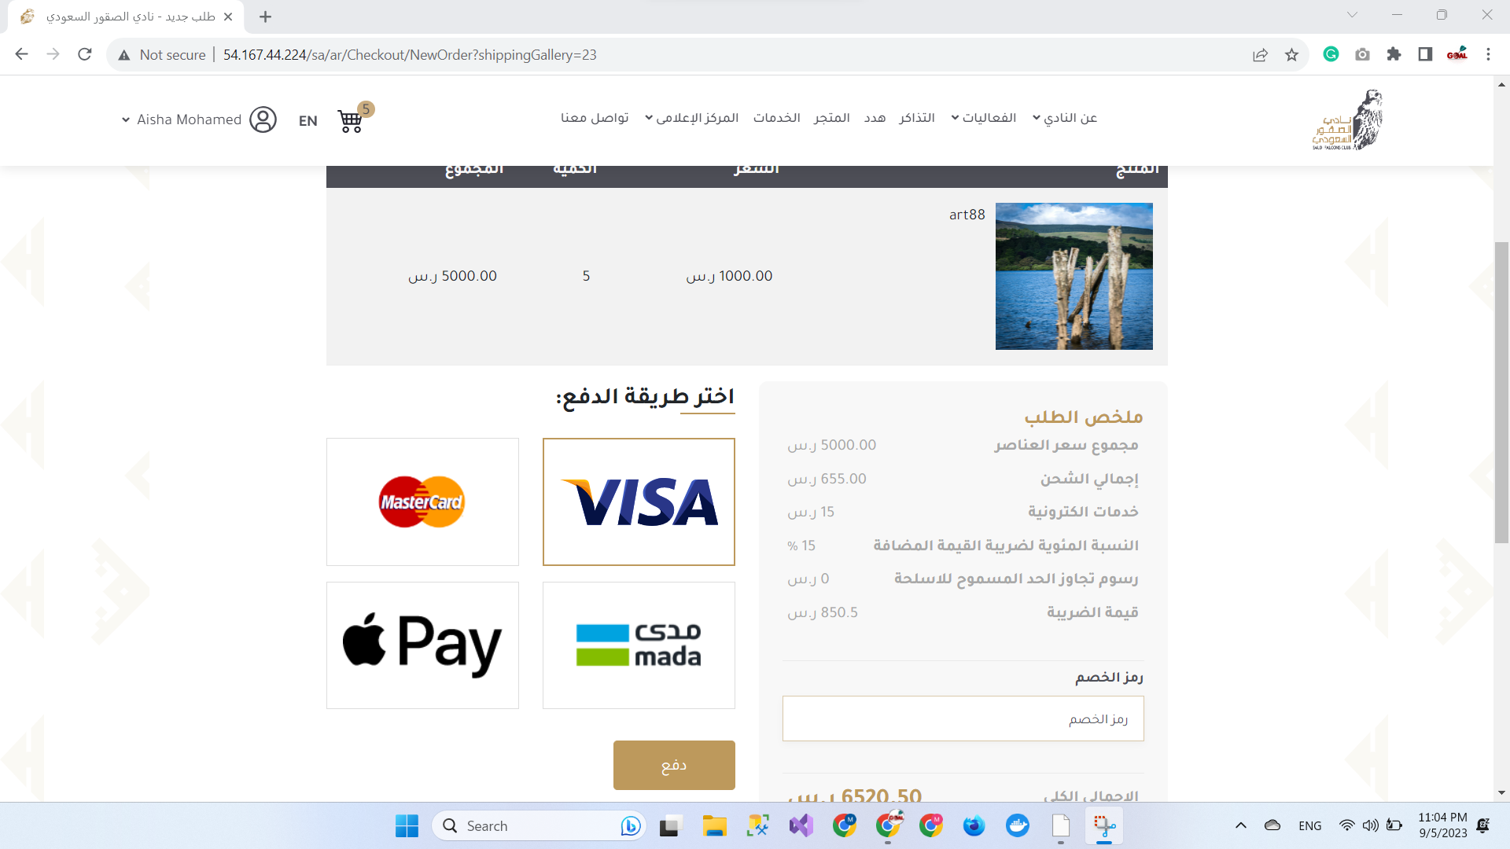
Task: Show hidden system tray icons
Action: 1241,825
